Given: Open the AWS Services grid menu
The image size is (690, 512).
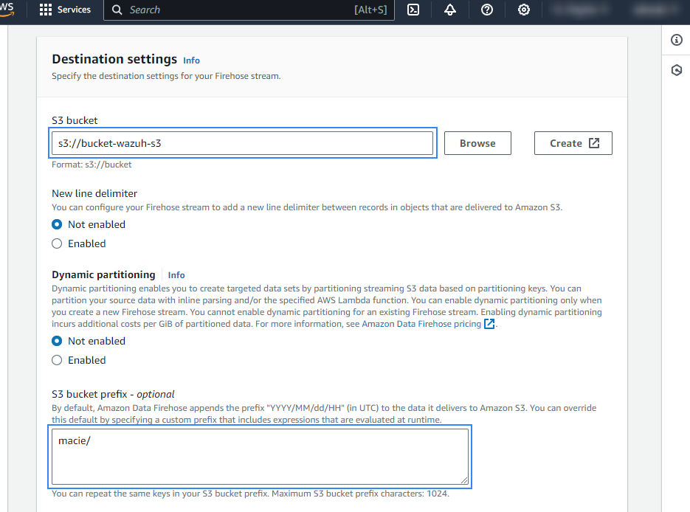Looking at the screenshot, I should (x=65, y=10).
